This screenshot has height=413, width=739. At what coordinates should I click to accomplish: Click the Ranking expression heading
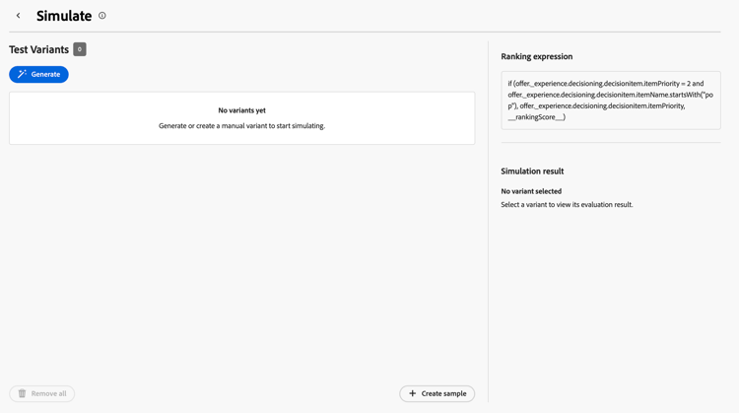[537, 56]
